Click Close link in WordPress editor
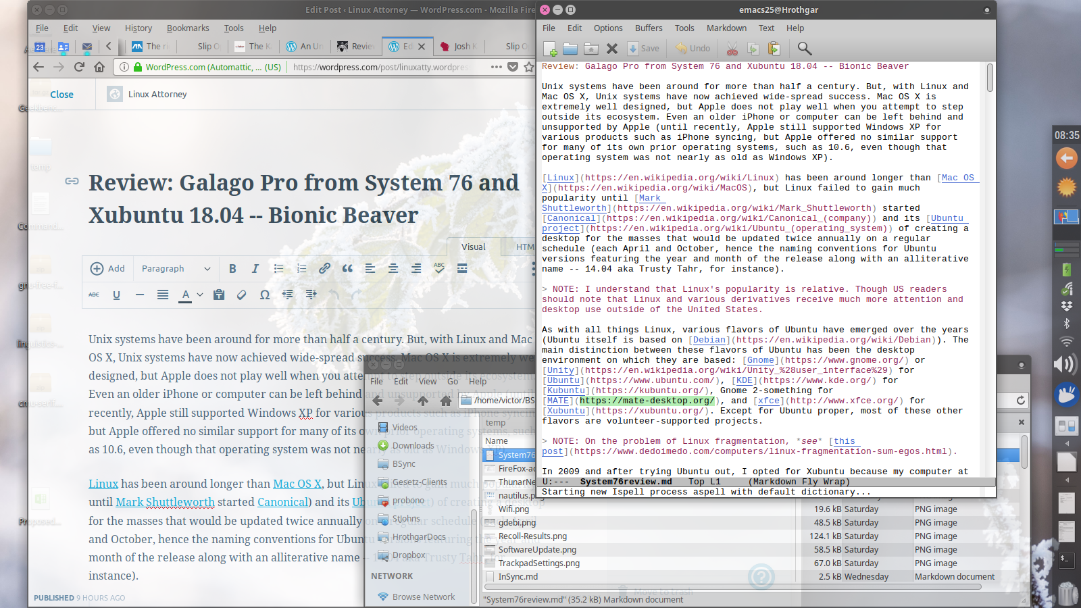 (61, 95)
